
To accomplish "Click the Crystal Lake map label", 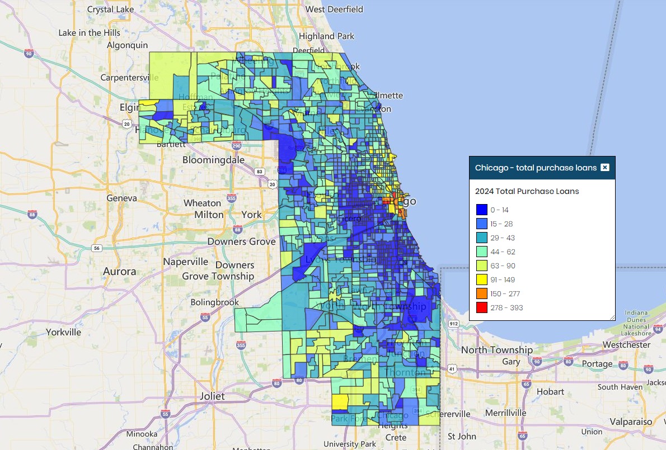I will pos(110,10).
